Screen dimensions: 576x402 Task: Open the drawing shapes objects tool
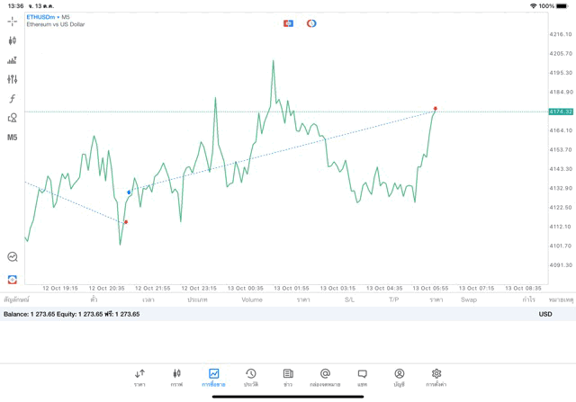coord(13,118)
